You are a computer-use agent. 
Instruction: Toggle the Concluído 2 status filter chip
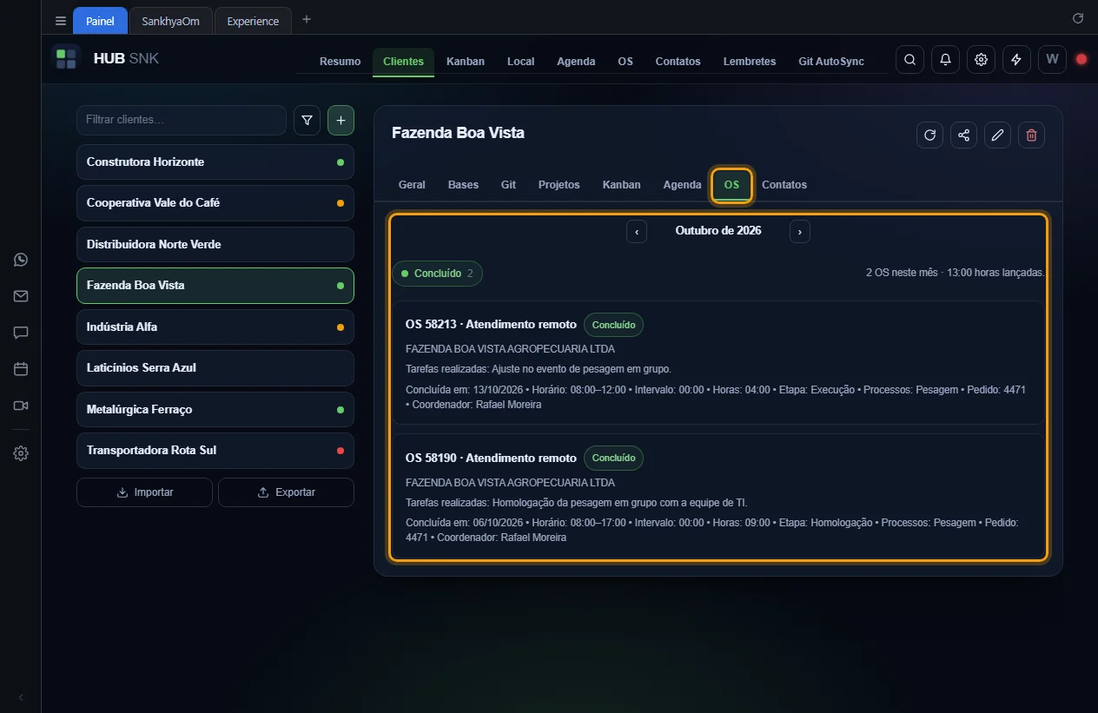click(x=438, y=274)
